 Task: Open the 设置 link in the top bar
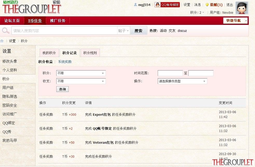coord(187,5)
